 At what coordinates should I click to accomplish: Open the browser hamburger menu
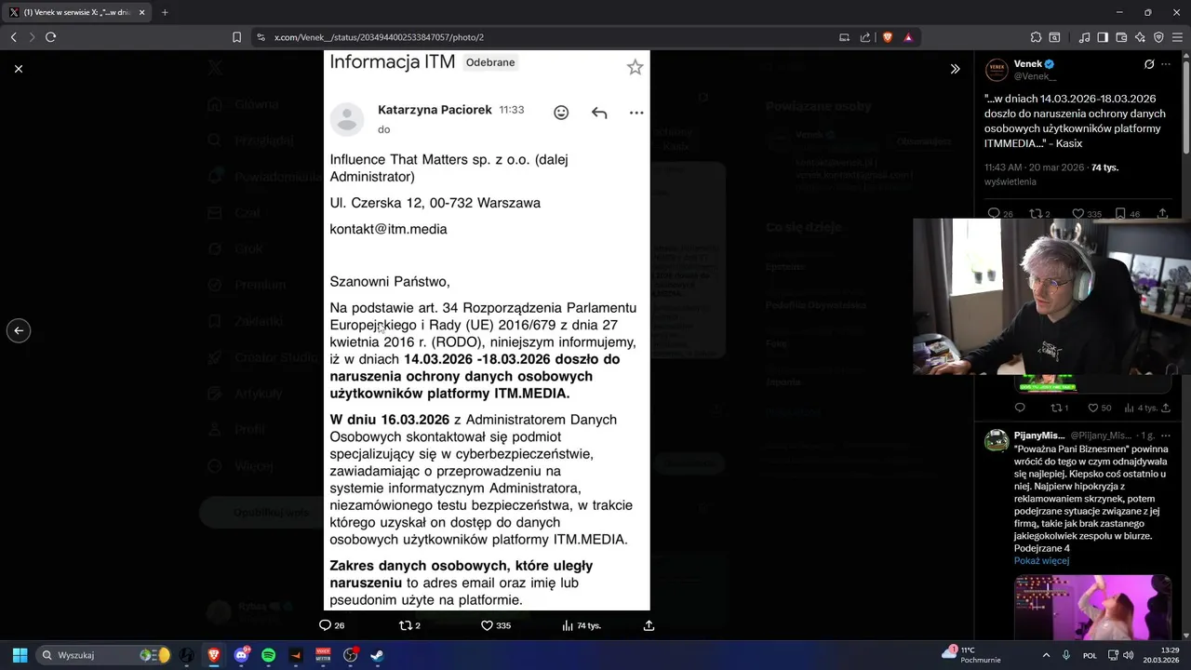point(1177,37)
